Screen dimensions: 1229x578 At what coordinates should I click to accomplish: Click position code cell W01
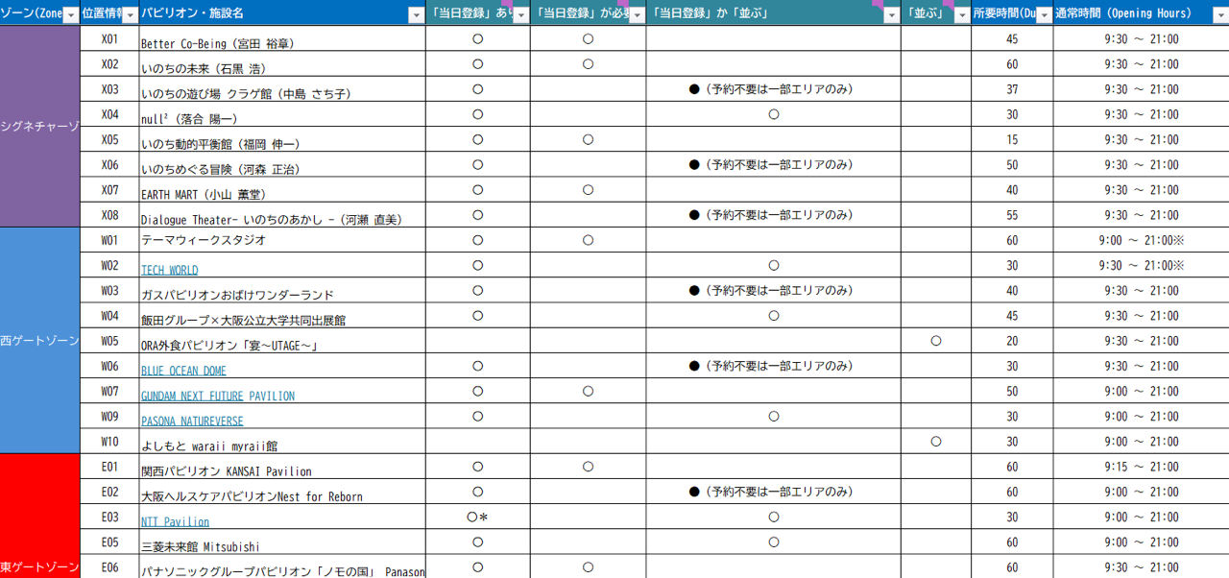click(109, 240)
